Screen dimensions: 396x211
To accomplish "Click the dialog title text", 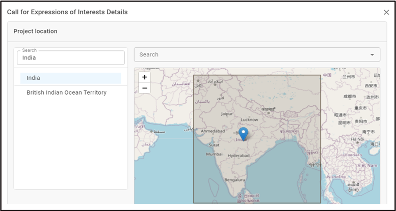I will point(67,12).
